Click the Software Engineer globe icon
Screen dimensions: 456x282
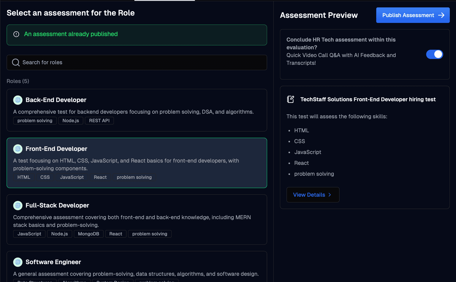(x=18, y=262)
